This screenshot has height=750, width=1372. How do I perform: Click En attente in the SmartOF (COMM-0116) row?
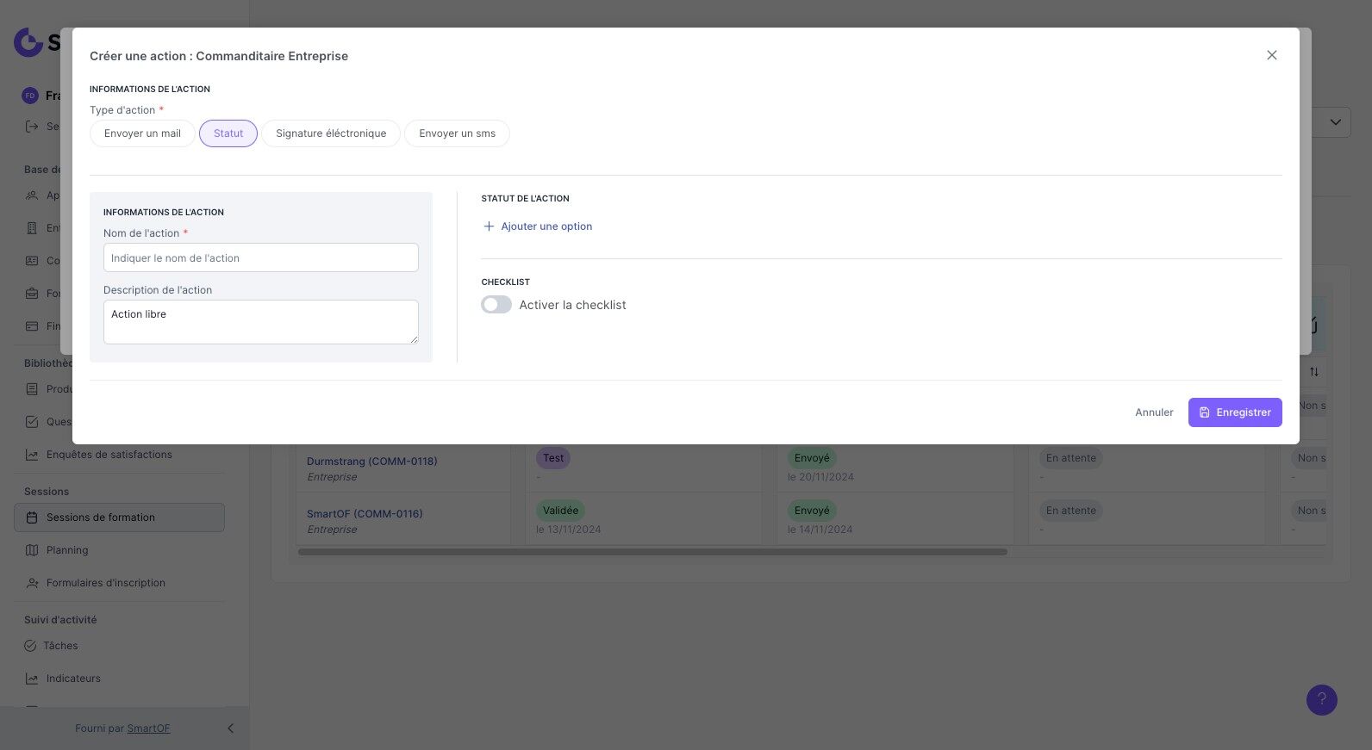1071,511
